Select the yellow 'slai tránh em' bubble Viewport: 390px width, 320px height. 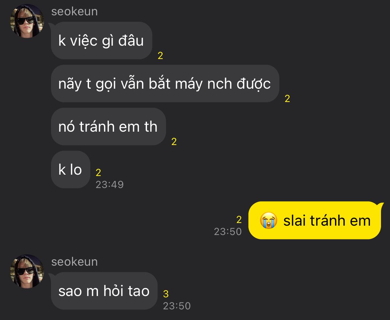(315, 221)
